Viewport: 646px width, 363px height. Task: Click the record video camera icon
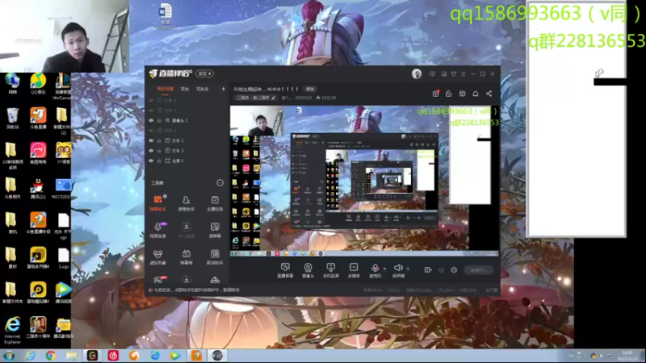pos(428,270)
